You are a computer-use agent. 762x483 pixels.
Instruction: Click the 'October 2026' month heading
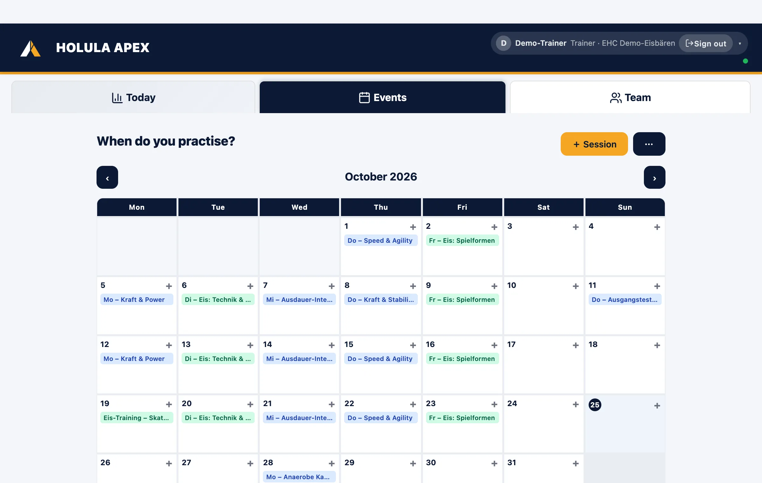pyautogui.click(x=381, y=177)
